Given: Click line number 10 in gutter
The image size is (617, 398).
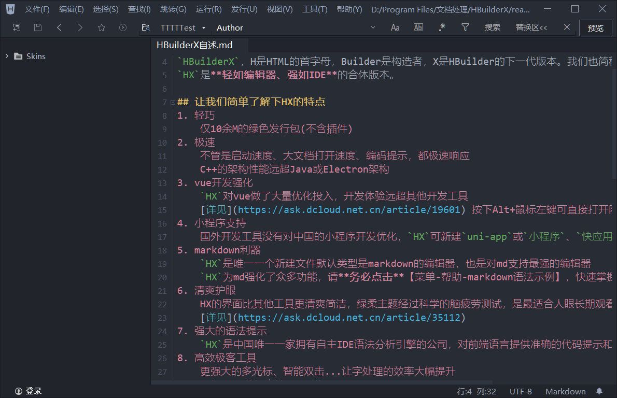Looking at the screenshot, I should (x=162, y=143).
